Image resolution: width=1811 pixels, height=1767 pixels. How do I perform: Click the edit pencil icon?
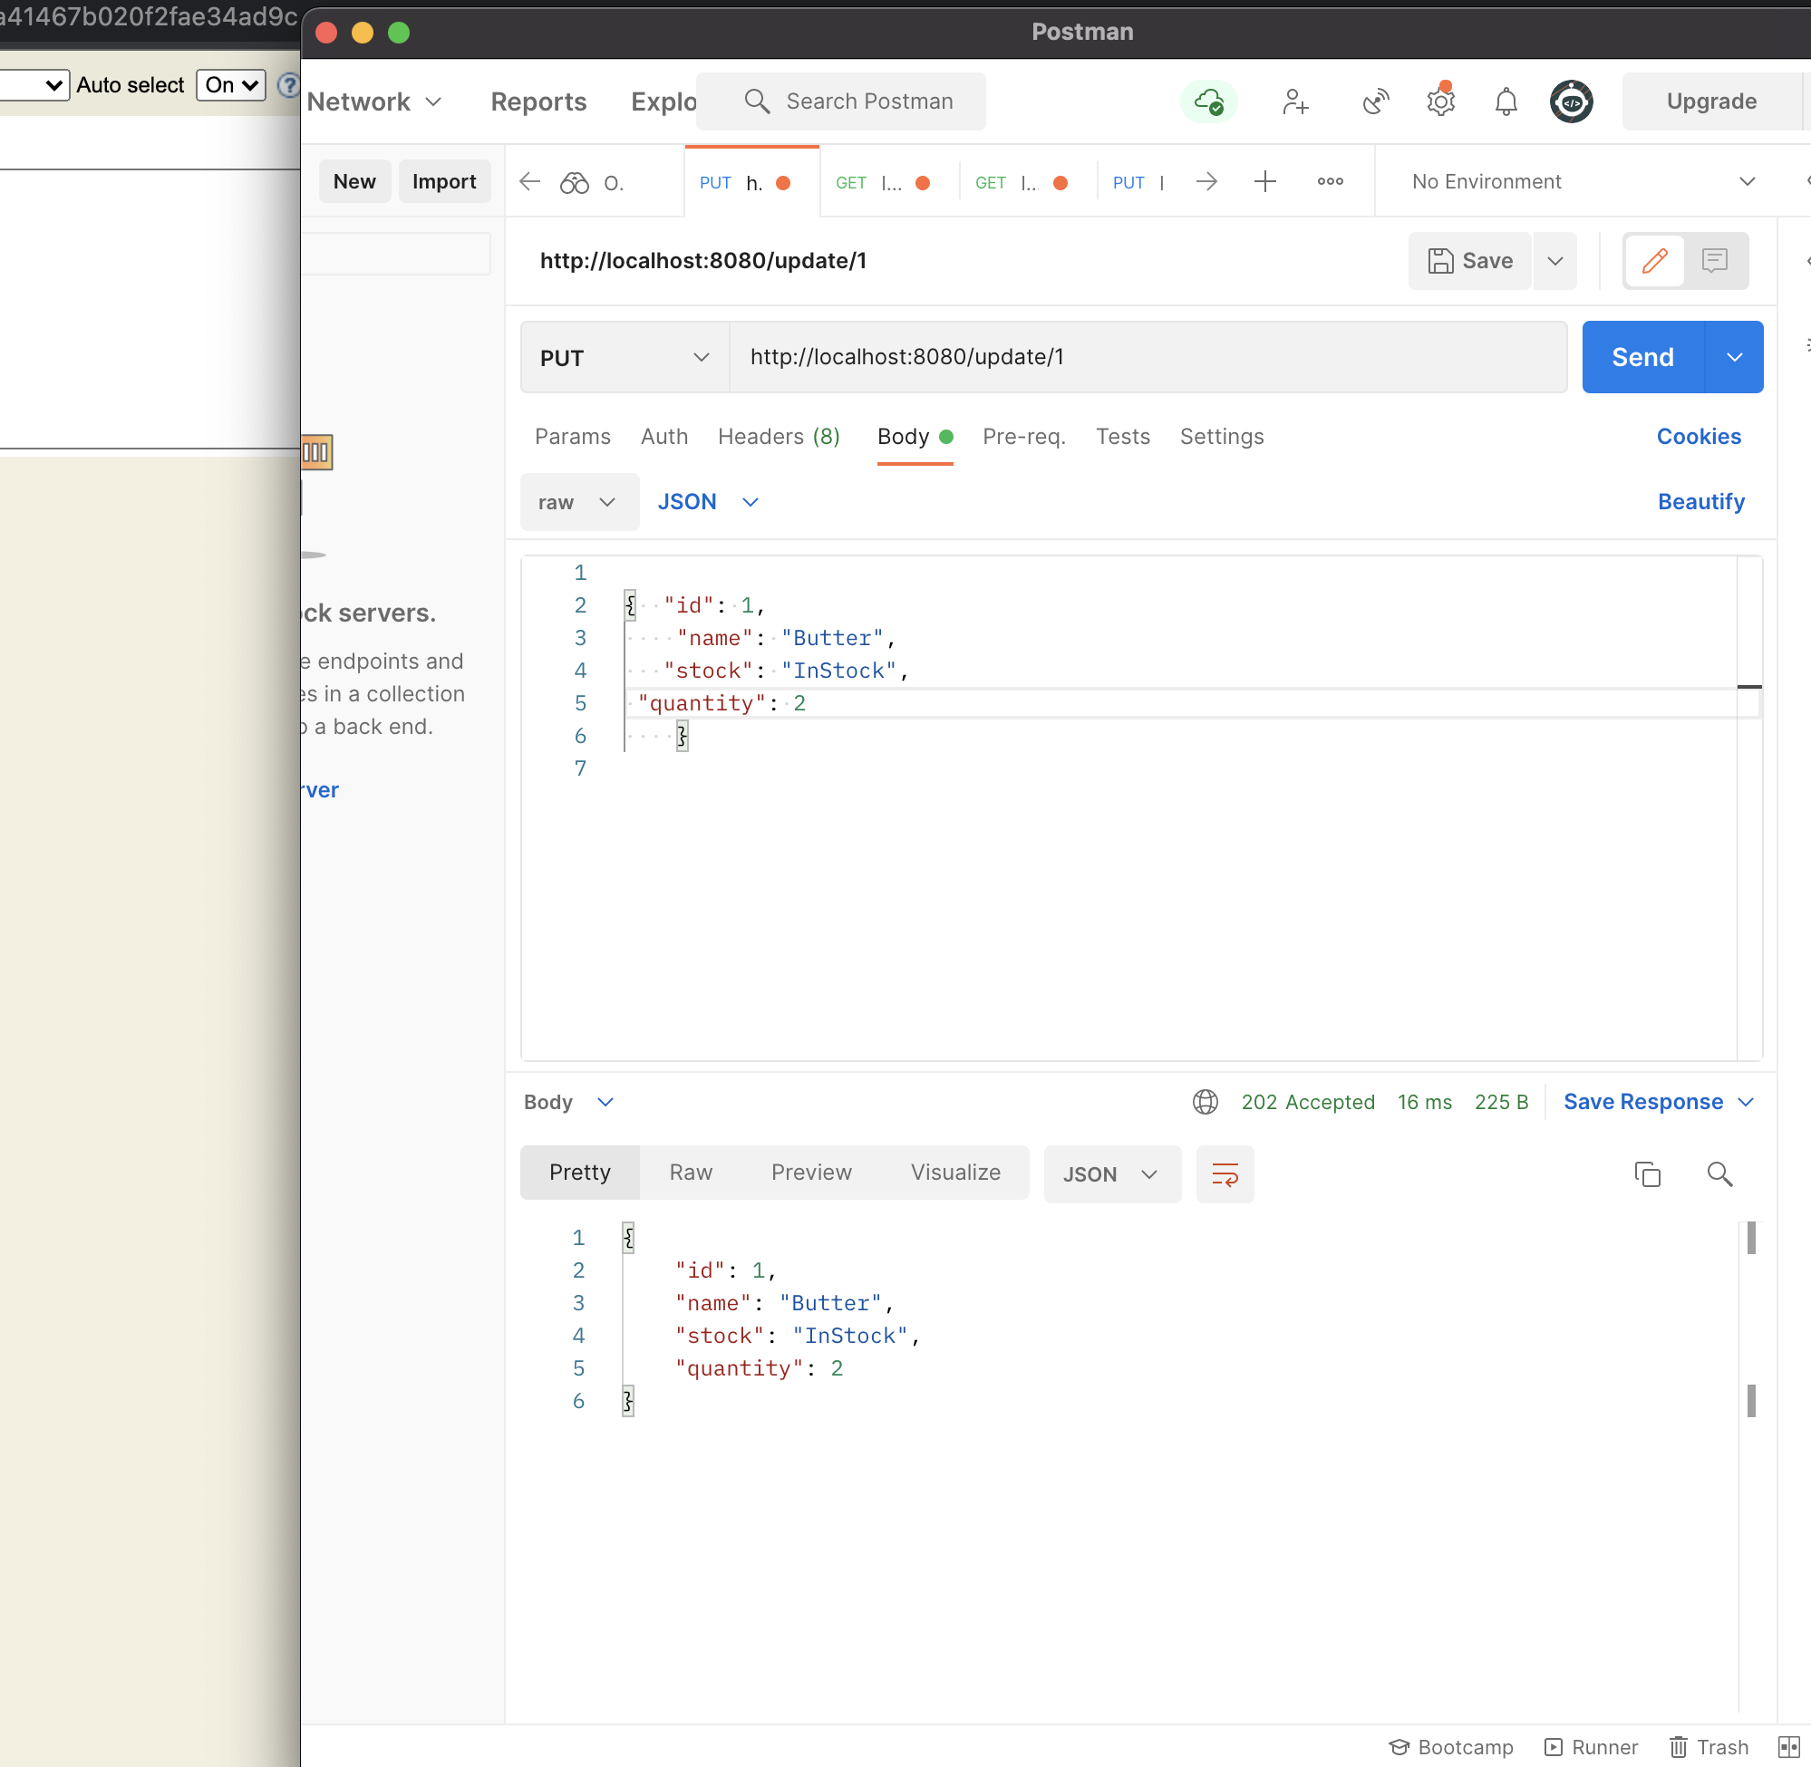click(x=1654, y=261)
